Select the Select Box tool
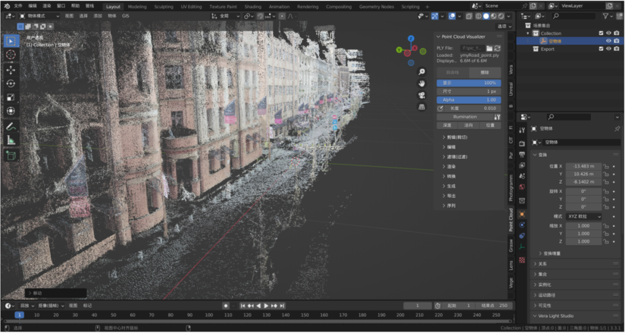 pyautogui.click(x=11, y=41)
